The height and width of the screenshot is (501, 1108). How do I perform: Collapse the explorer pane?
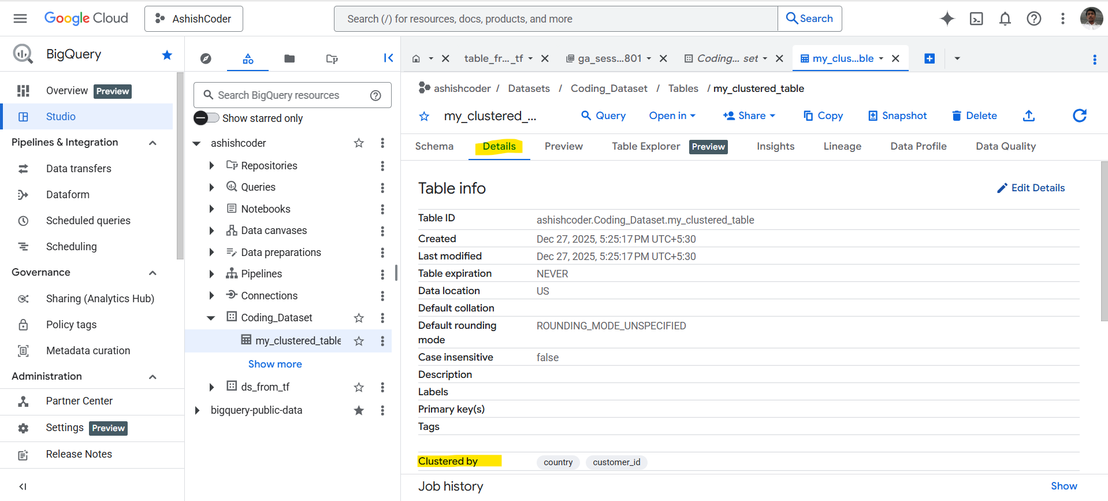(388, 58)
